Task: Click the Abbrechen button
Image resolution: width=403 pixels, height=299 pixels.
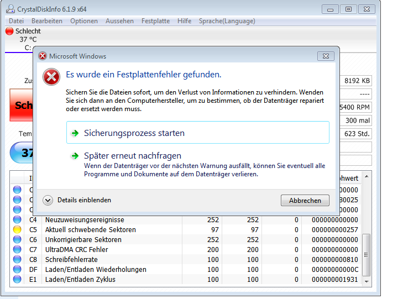Action: pyautogui.click(x=305, y=201)
